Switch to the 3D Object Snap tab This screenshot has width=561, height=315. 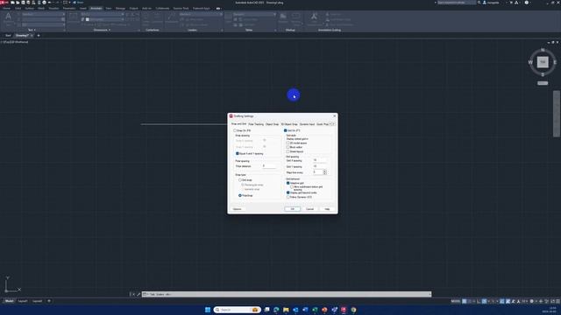tap(289, 124)
